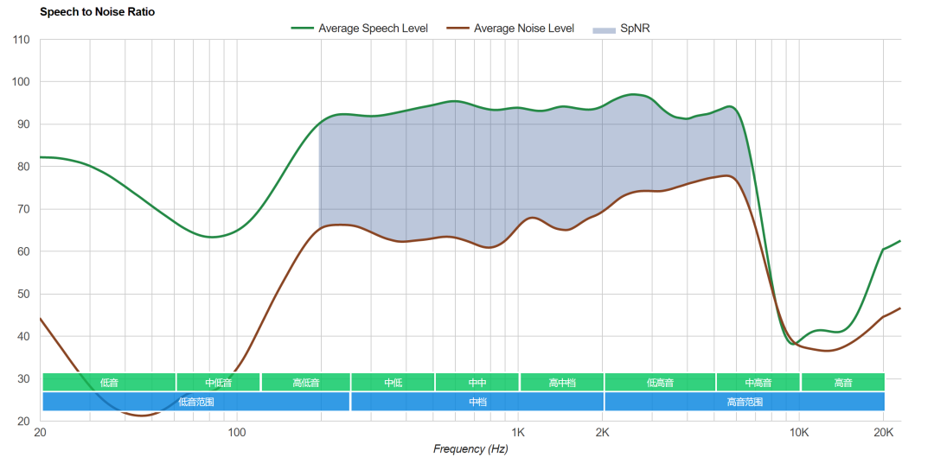Image resolution: width=934 pixels, height=457 pixels.
Task: Select the 中低音 frequency band
Action: pyautogui.click(x=219, y=382)
